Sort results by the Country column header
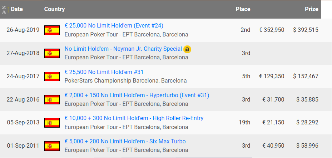This screenshot has height=158, width=332. [54, 9]
